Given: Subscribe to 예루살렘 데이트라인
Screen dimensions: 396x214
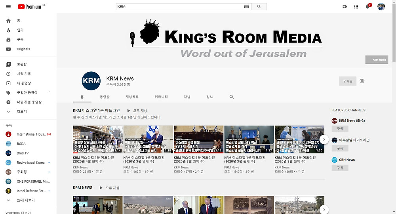Looking at the screenshot, I should tap(340, 148).
